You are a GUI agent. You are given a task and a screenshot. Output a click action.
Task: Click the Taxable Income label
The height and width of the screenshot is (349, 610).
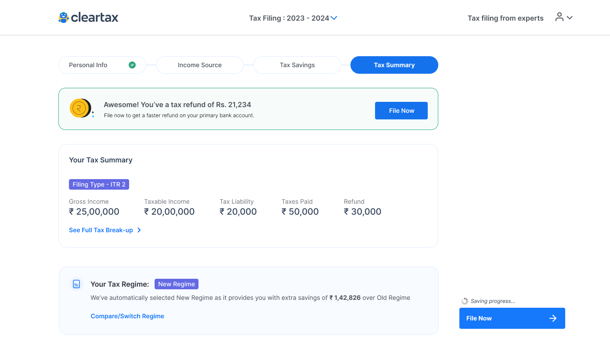(x=167, y=201)
